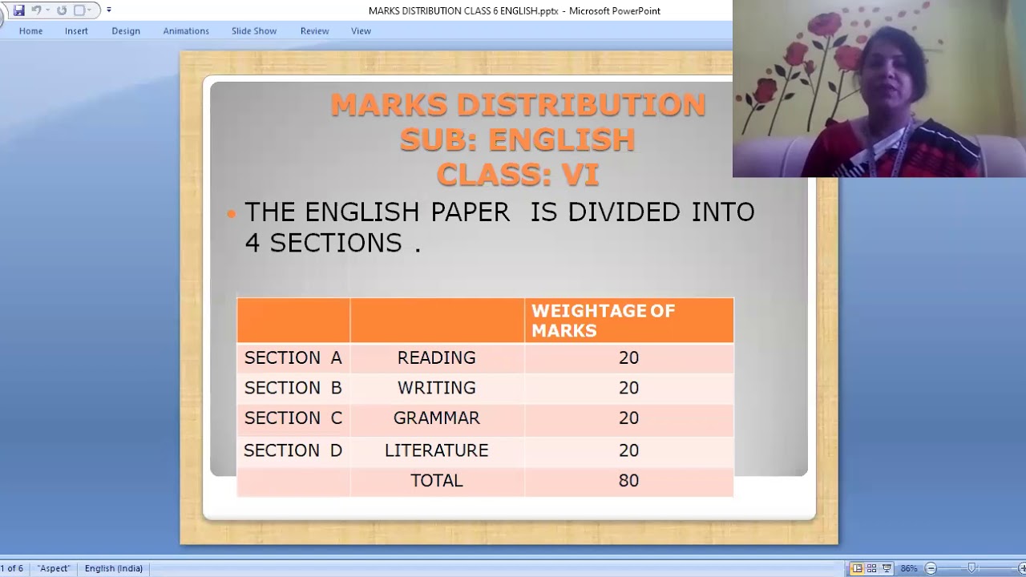Click the Save icon in Quick Access Toolbar
The image size is (1026, 577).
point(19,10)
